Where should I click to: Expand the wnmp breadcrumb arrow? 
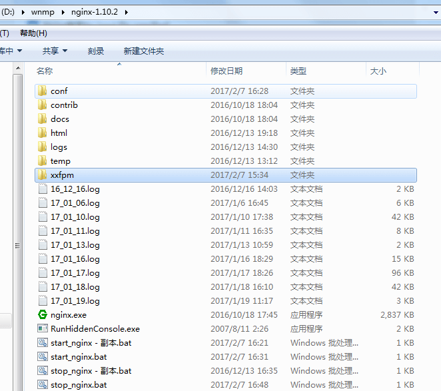[x=63, y=12]
